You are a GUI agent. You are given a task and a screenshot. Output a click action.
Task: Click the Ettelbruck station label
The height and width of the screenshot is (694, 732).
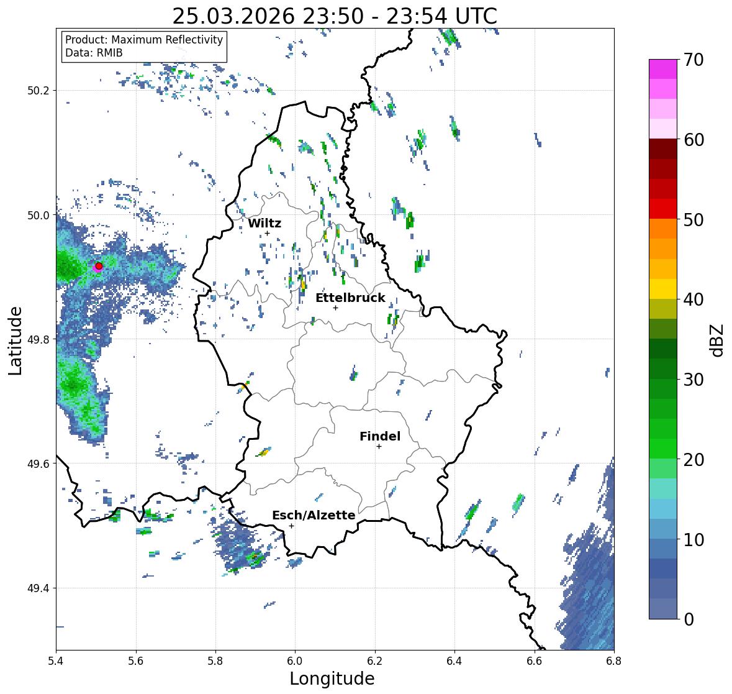coord(350,298)
